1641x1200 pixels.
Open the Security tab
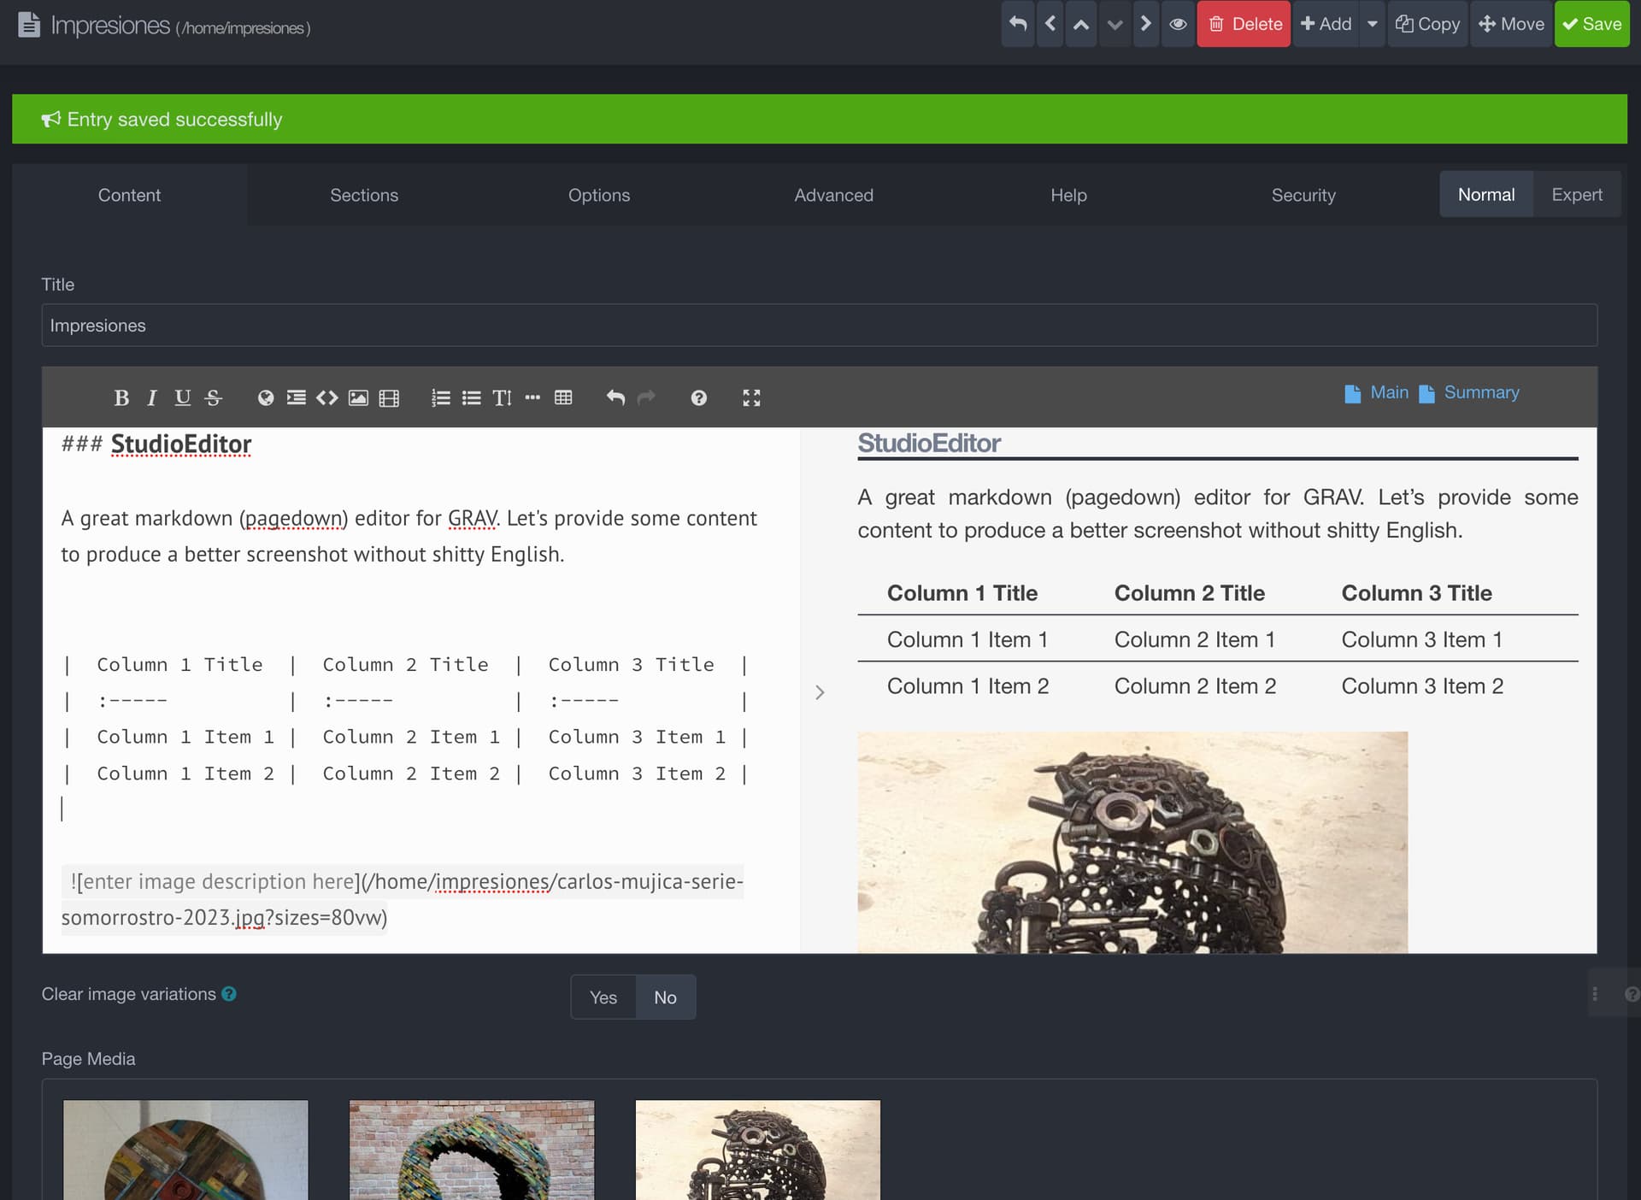pos(1303,195)
